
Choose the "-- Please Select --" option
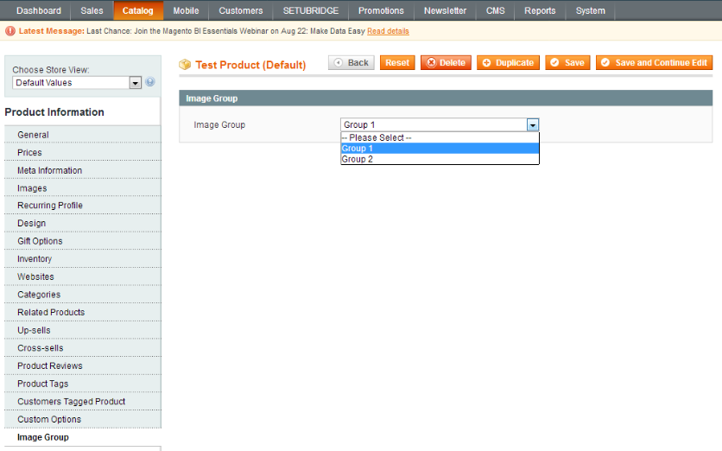(x=377, y=137)
